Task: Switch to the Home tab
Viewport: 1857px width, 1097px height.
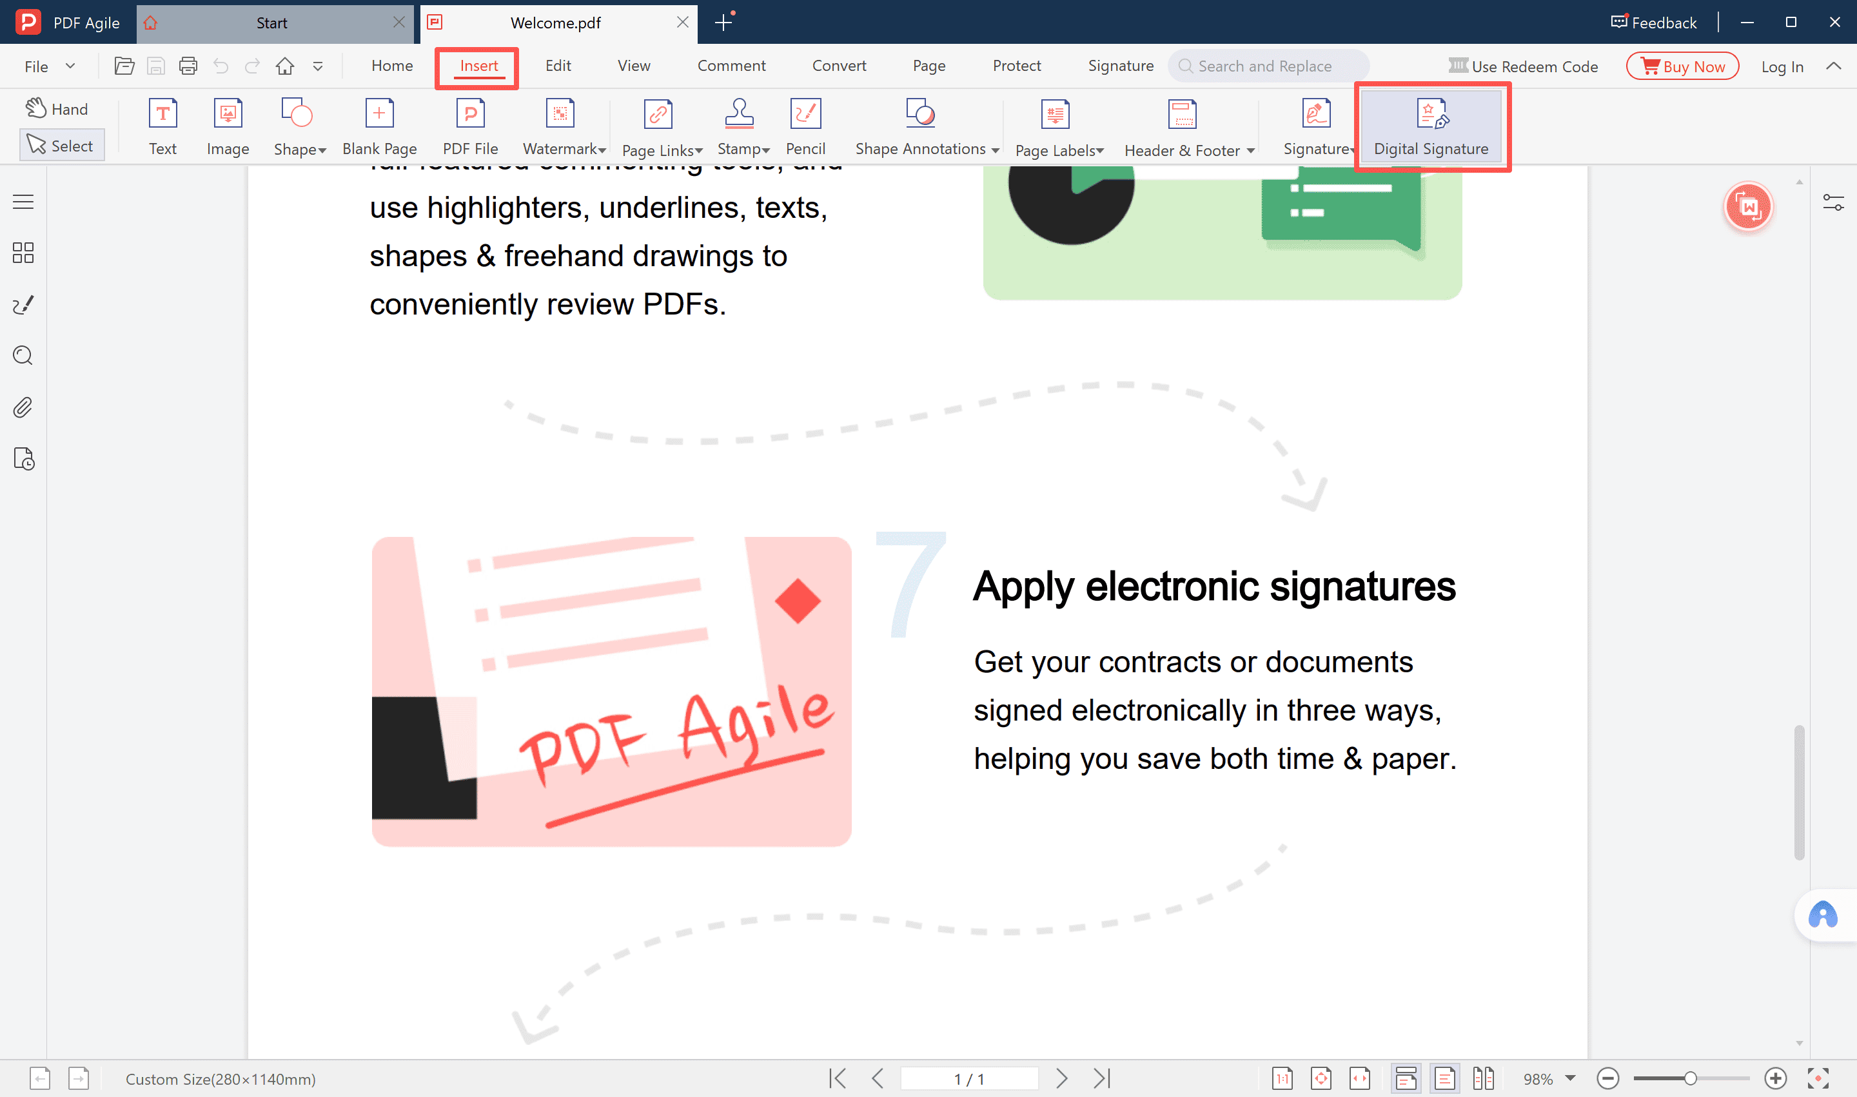Action: (392, 66)
